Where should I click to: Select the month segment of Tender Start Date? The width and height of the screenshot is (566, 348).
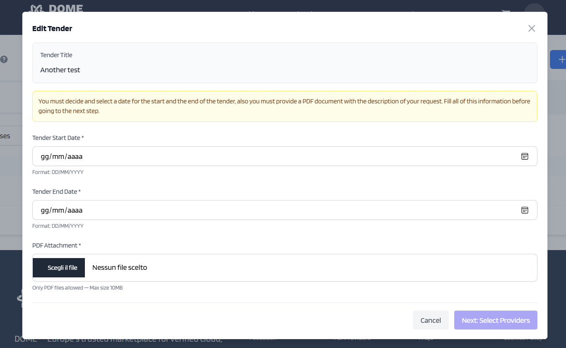(x=58, y=156)
